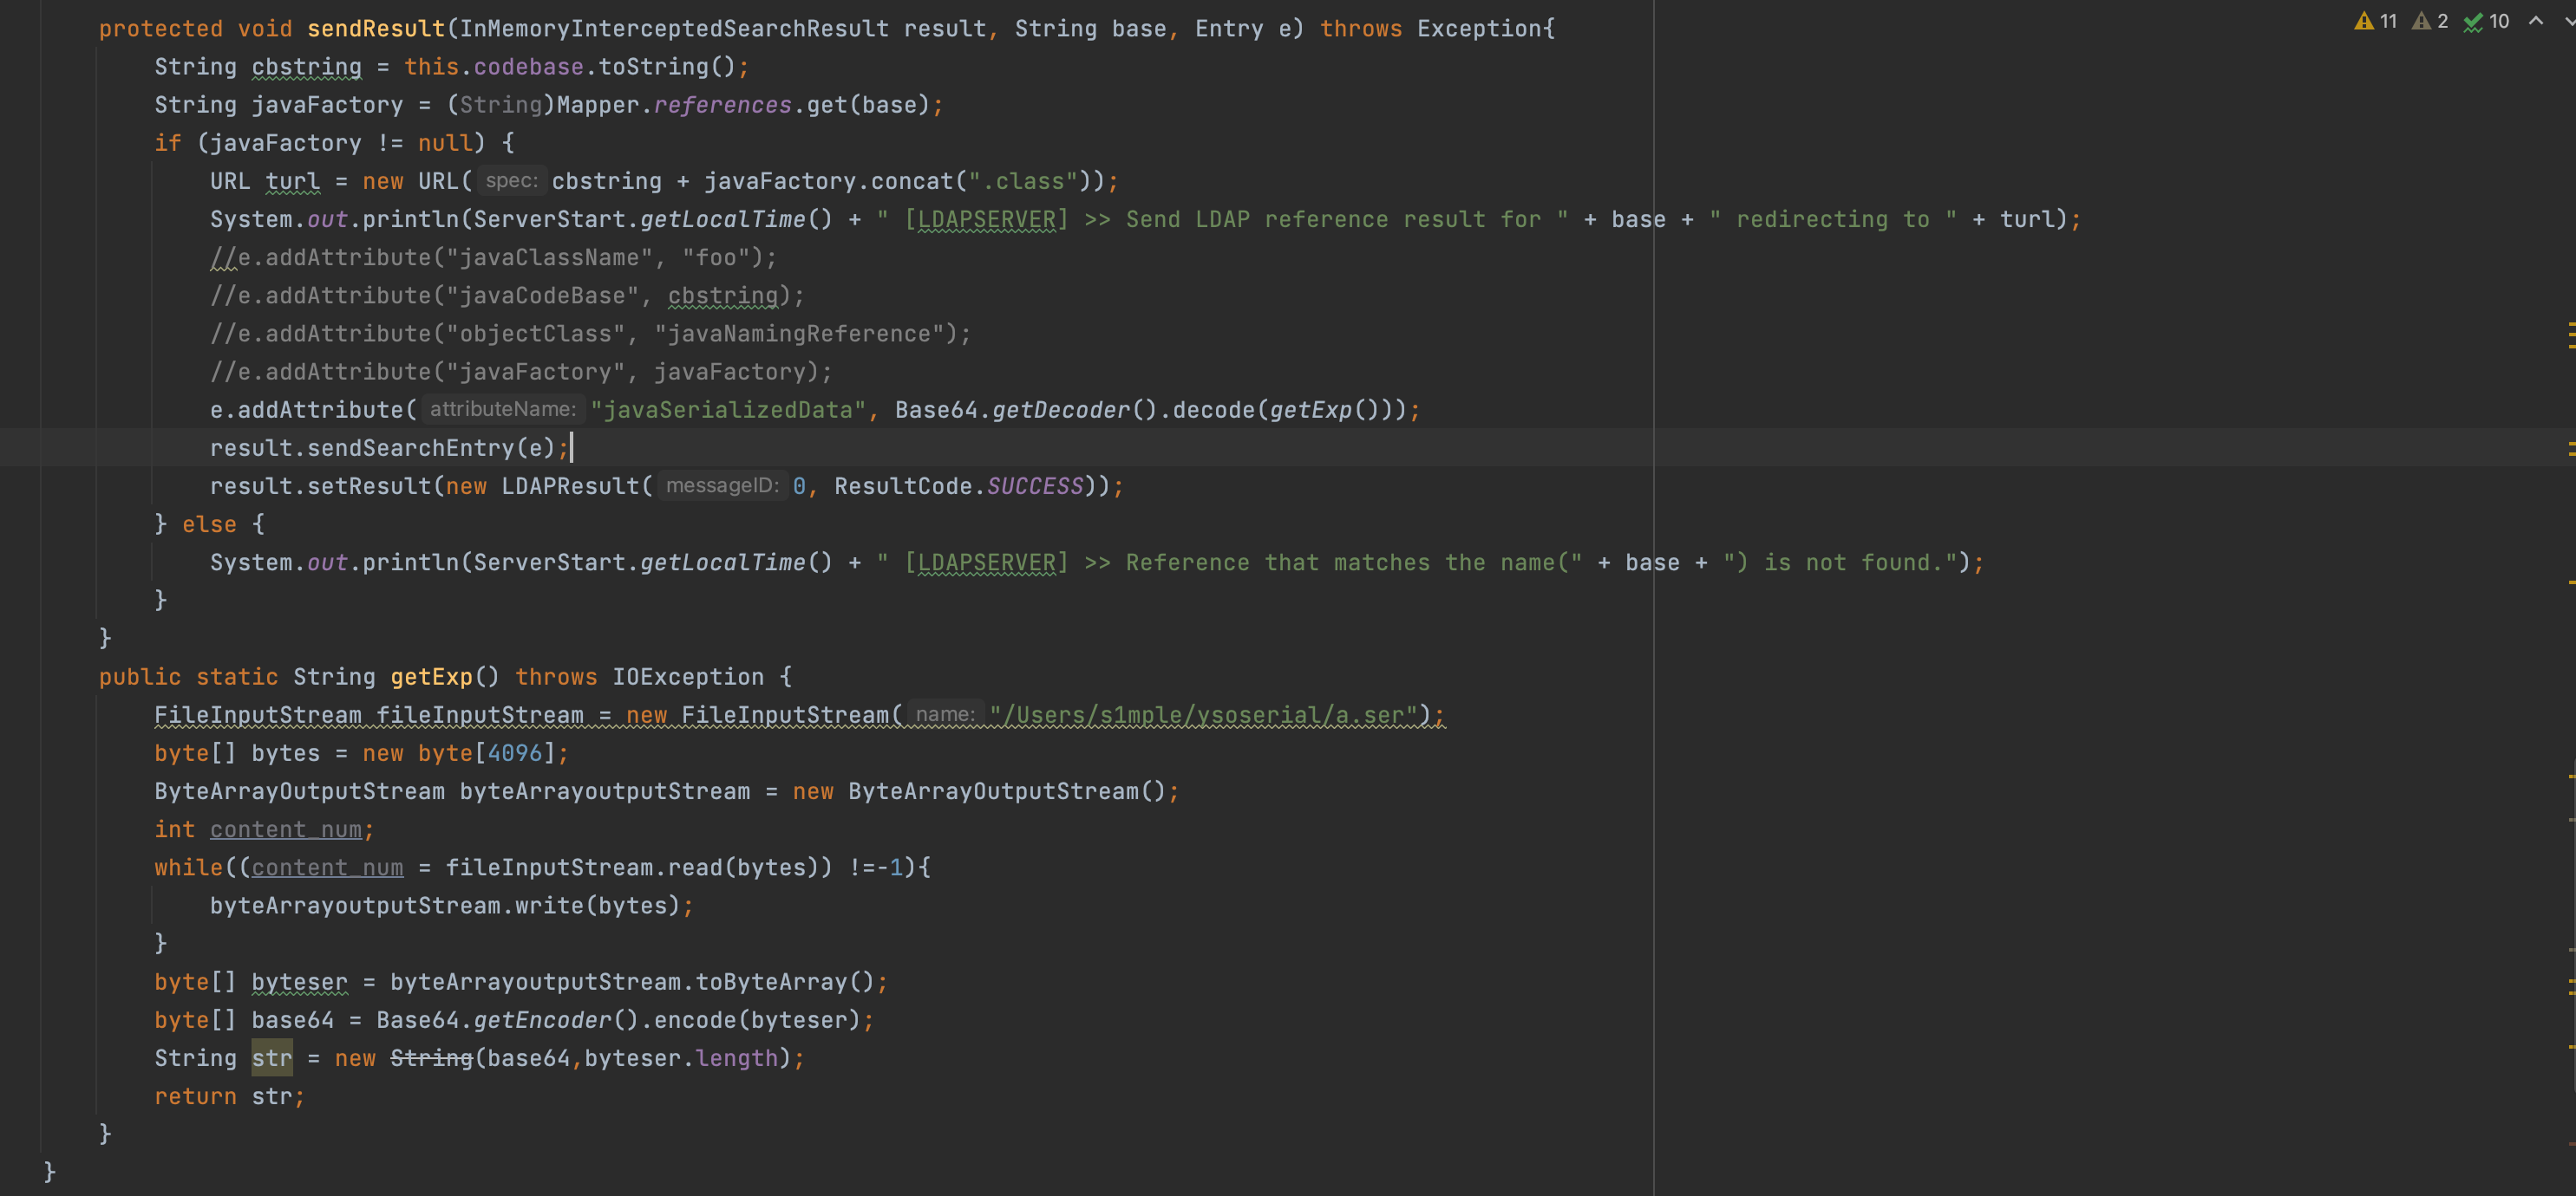Click the italic 'getDecoder' method call

tap(1061, 410)
